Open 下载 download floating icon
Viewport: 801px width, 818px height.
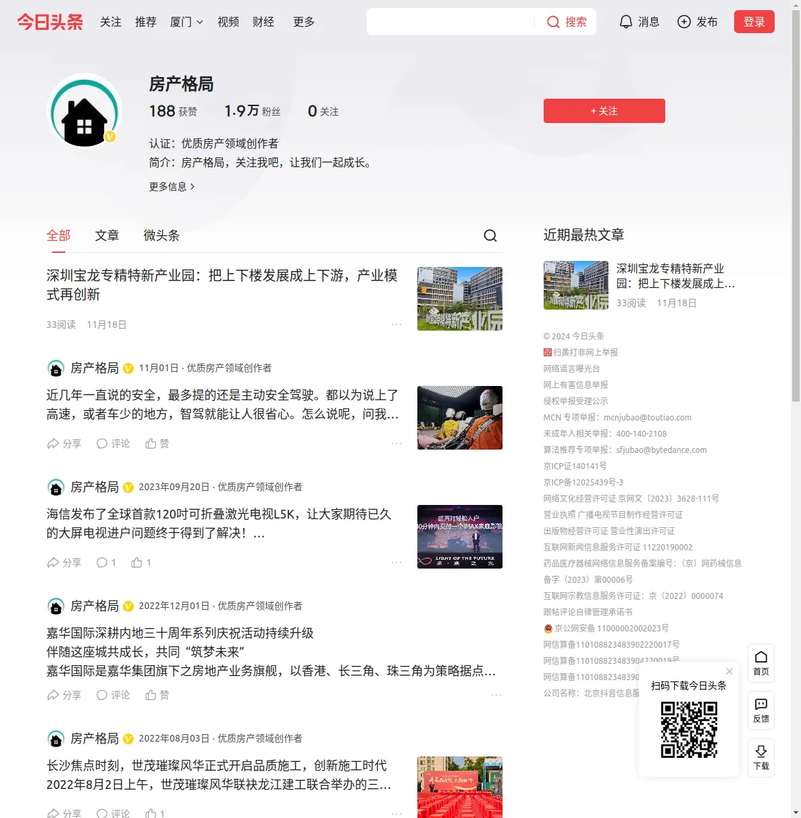[x=761, y=758]
